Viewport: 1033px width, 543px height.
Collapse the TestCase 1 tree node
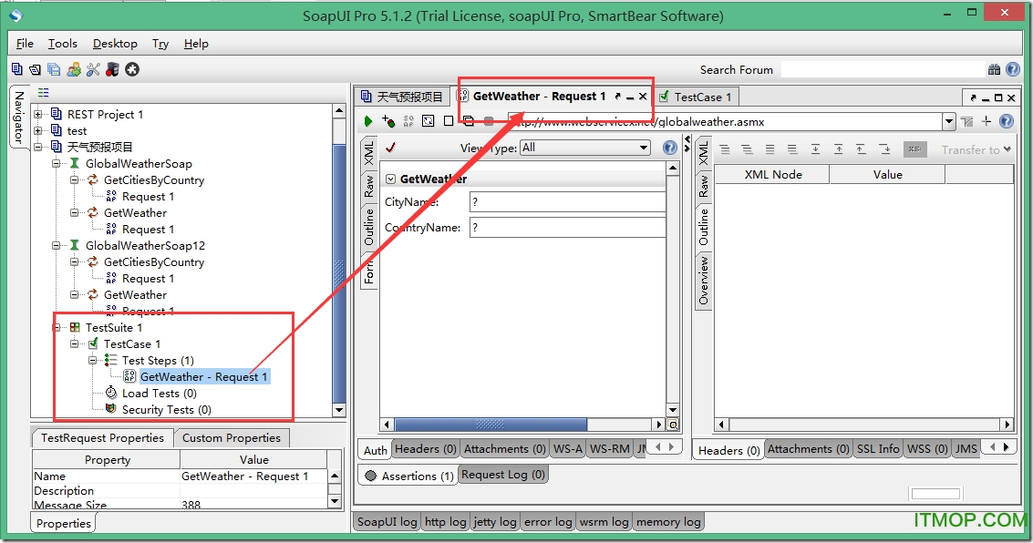coord(75,343)
